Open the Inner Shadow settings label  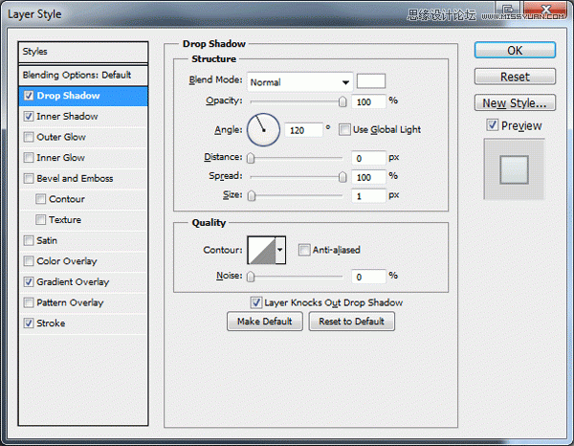pos(67,117)
